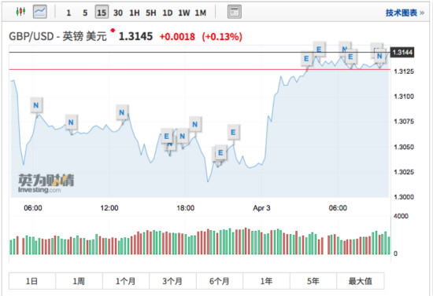This screenshot has height=296, width=433.
Task: Choose the 1W interval option
Action: click(184, 13)
